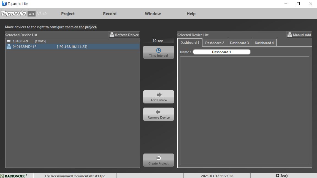Click the V3.49 version label

coord(42,14)
